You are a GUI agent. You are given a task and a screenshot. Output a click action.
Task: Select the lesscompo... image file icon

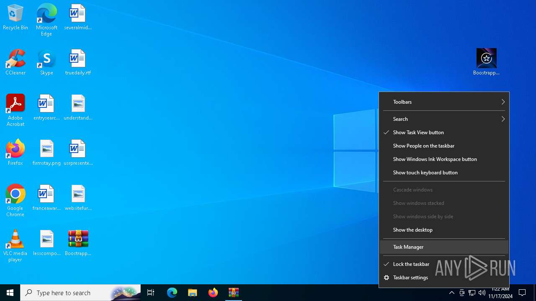46,243
